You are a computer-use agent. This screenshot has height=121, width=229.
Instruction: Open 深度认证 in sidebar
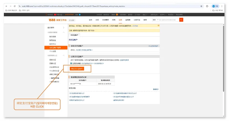point(53,63)
